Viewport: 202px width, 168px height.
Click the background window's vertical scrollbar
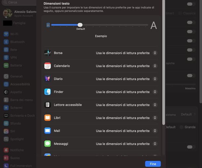(201, 52)
